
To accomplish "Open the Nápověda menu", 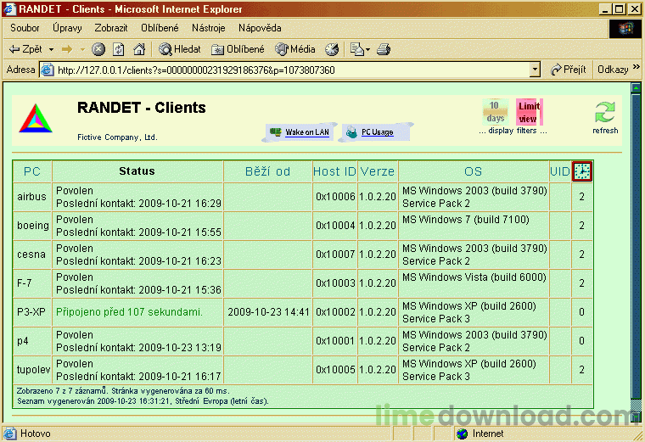I will (x=260, y=28).
